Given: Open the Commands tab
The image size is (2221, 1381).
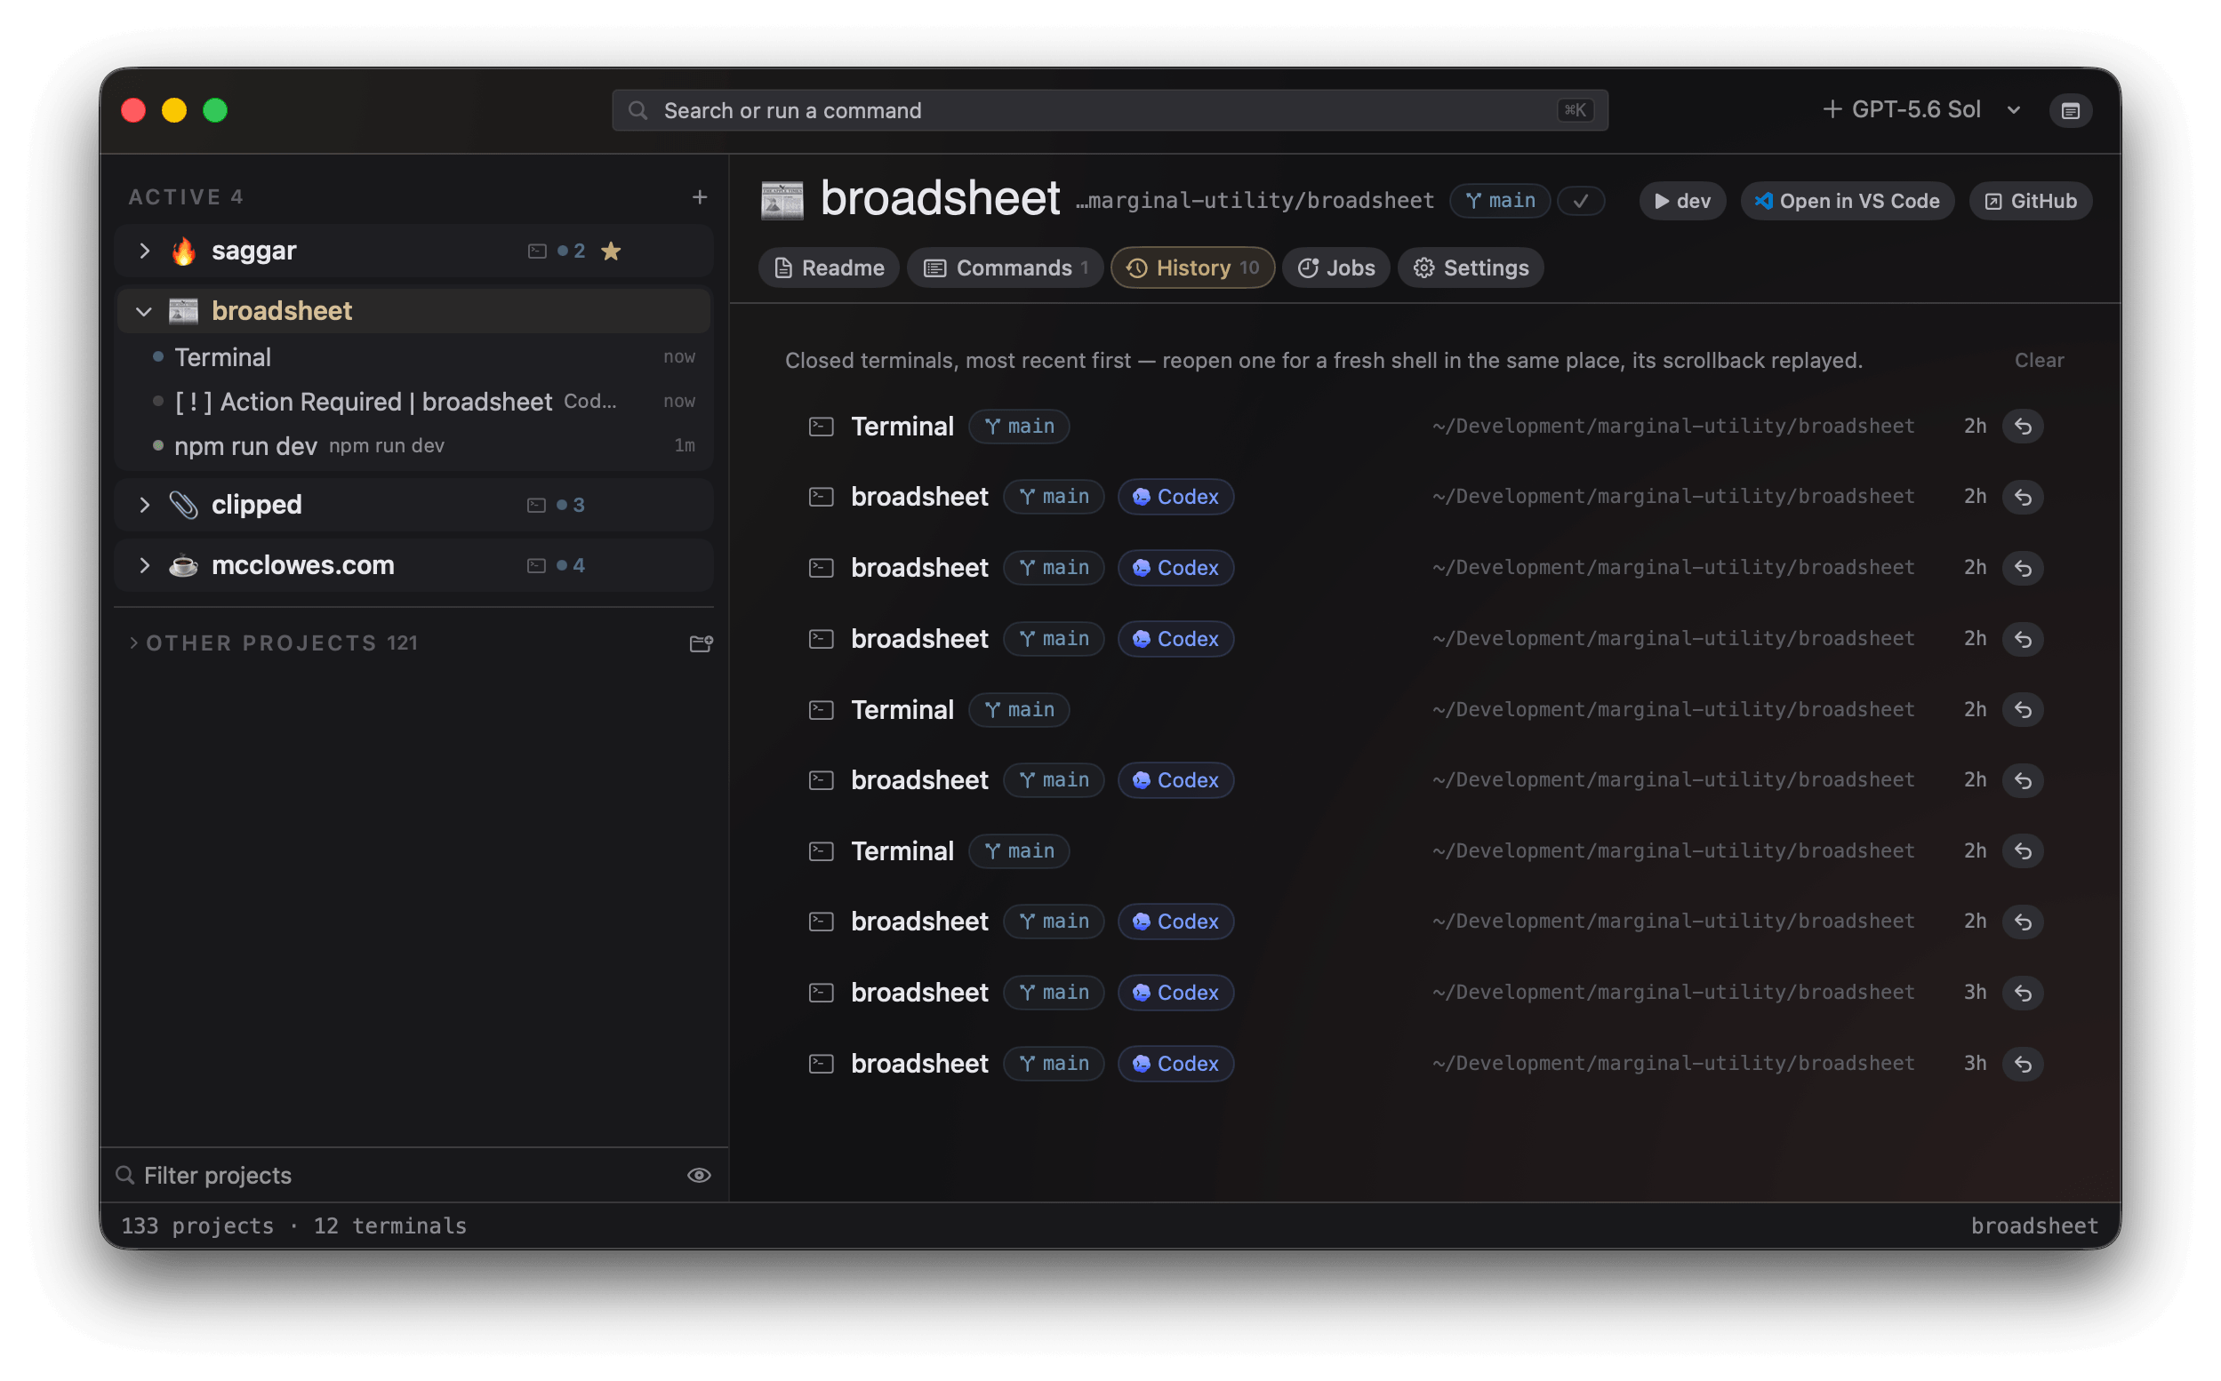Looking at the screenshot, I should click(1005, 267).
